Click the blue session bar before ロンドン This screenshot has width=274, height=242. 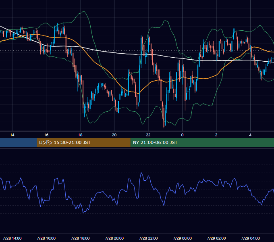pyautogui.click(x=19, y=142)
